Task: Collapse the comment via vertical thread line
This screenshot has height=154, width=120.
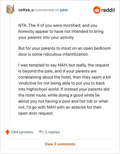Action: 10,70
